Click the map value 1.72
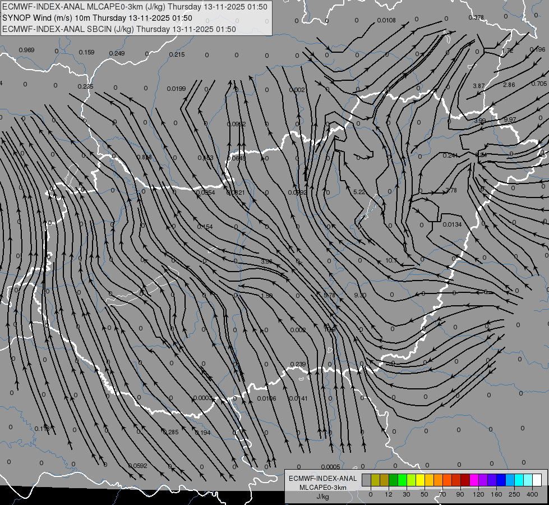Viewport: 549px width, 505px height. tap(508, 51)
